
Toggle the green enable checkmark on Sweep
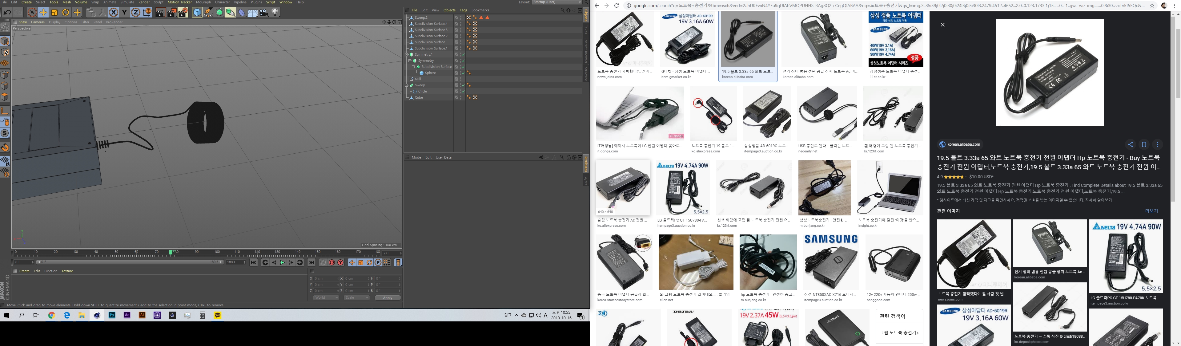click(463, 85)
